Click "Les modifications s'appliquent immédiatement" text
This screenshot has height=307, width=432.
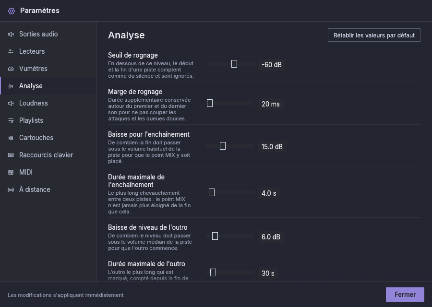66,295
